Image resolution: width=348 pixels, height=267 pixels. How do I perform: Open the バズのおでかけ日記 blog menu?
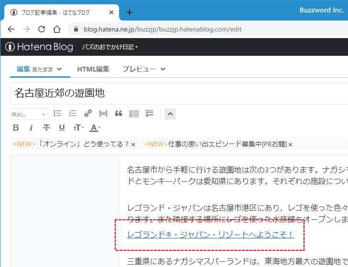point(110,47)
